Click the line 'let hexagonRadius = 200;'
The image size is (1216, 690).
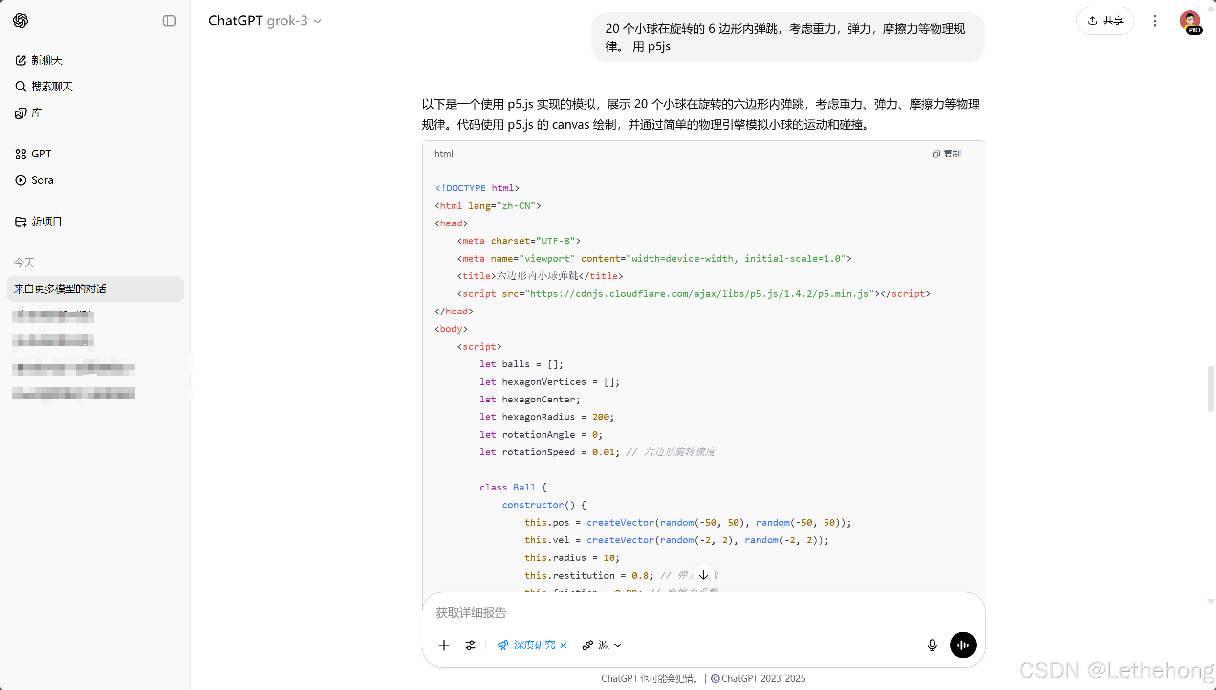pyautogui.click(x=546, y=417)
